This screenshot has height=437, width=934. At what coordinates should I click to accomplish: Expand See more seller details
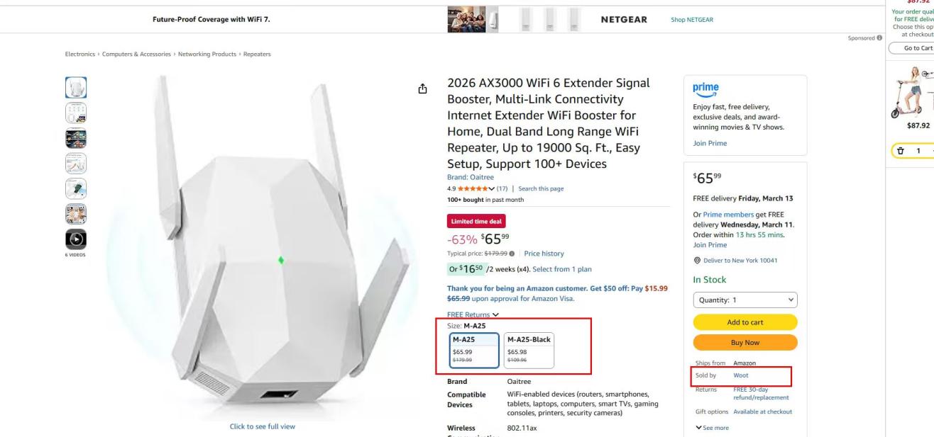coord(712,428)
